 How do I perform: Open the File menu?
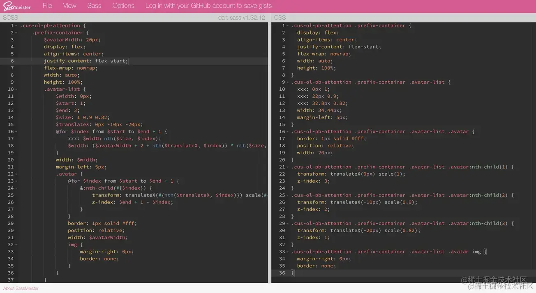(47, 6)
